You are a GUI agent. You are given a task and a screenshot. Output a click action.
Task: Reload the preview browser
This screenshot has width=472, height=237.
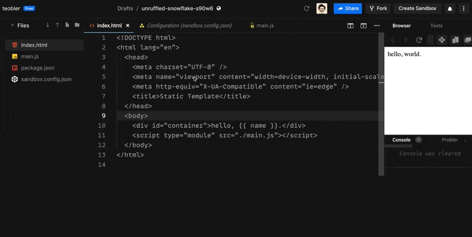coord(419,39)
